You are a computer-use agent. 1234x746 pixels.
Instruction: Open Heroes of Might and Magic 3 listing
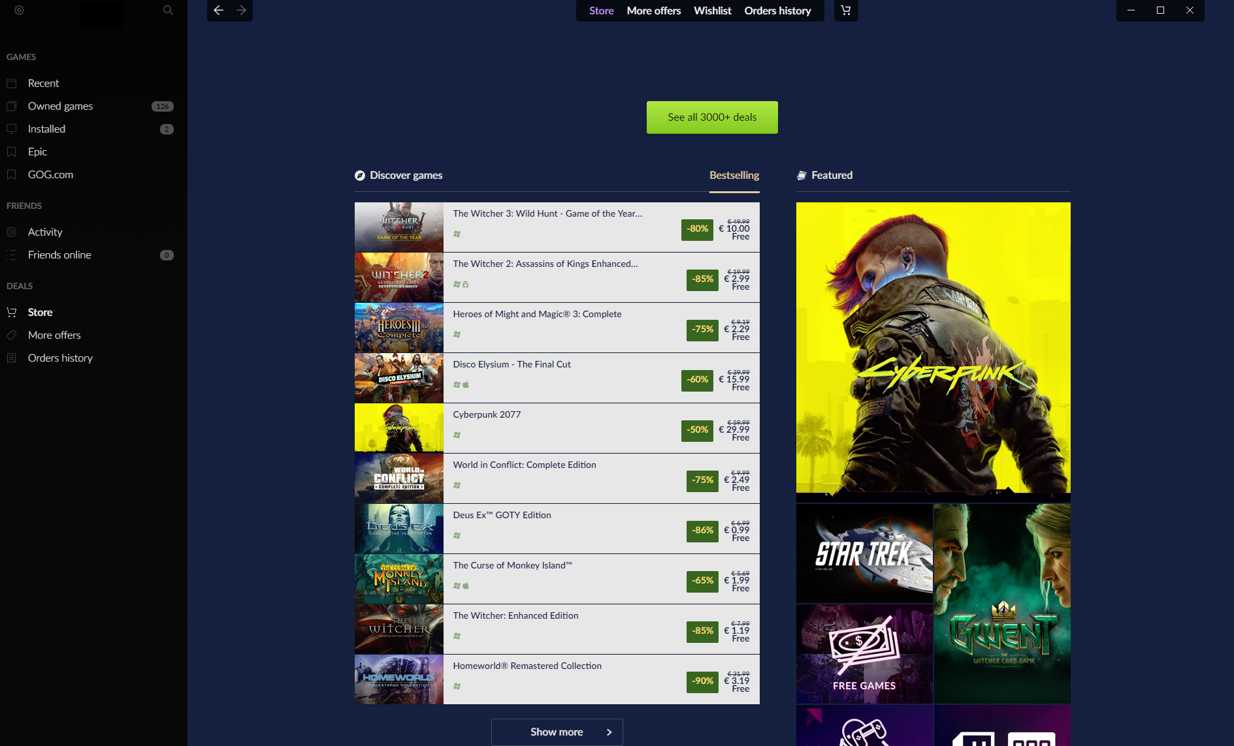point(557,328)
